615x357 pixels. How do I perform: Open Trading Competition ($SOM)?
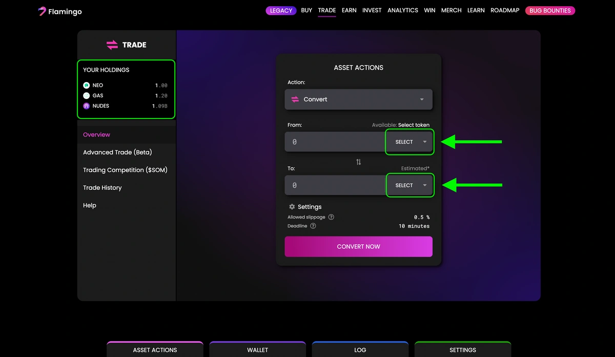[126, 170]
